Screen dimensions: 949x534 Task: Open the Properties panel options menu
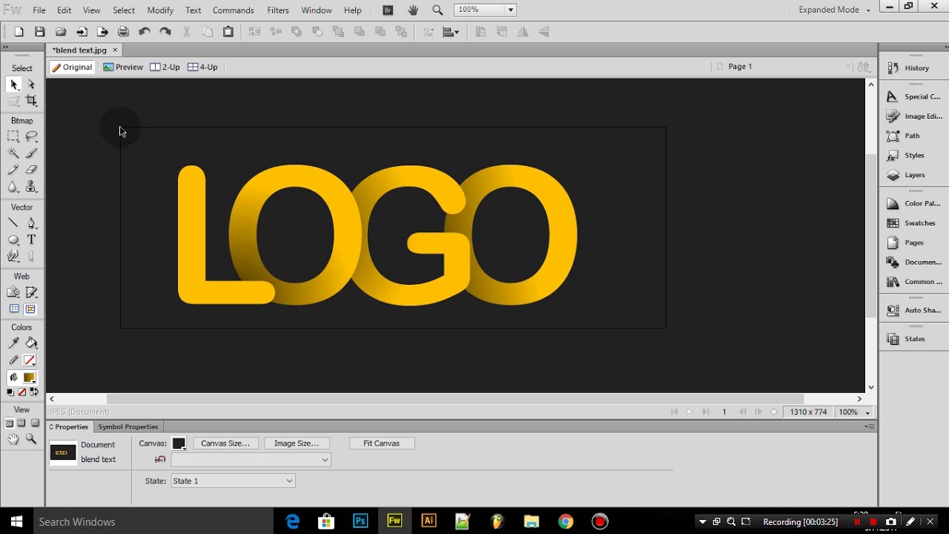tap(869, 427)
